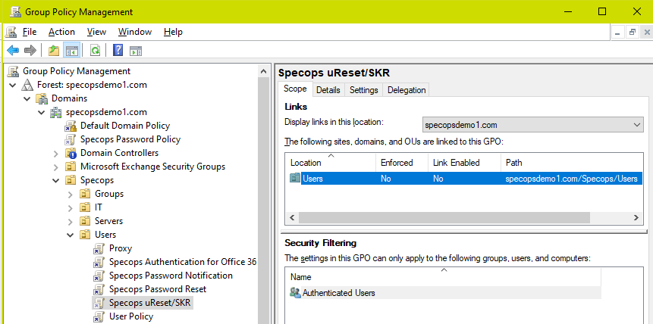This screenshot has height=324, width=653.
Task: Toggle show/hide console tree icon
Action: (x=71, y=51)
